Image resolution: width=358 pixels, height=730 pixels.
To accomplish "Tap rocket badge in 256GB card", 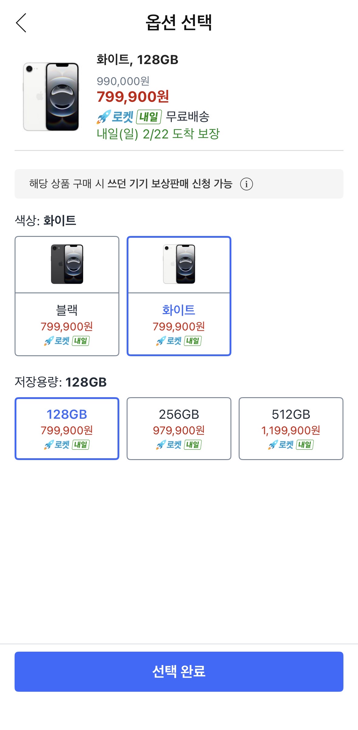I will (179, 445).
